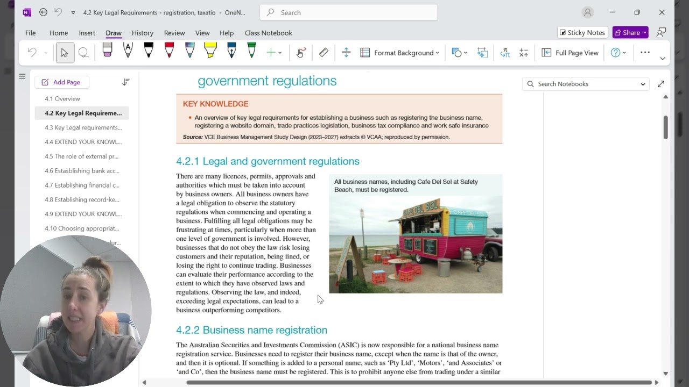Click in the title bar Search box

point(348,12)
